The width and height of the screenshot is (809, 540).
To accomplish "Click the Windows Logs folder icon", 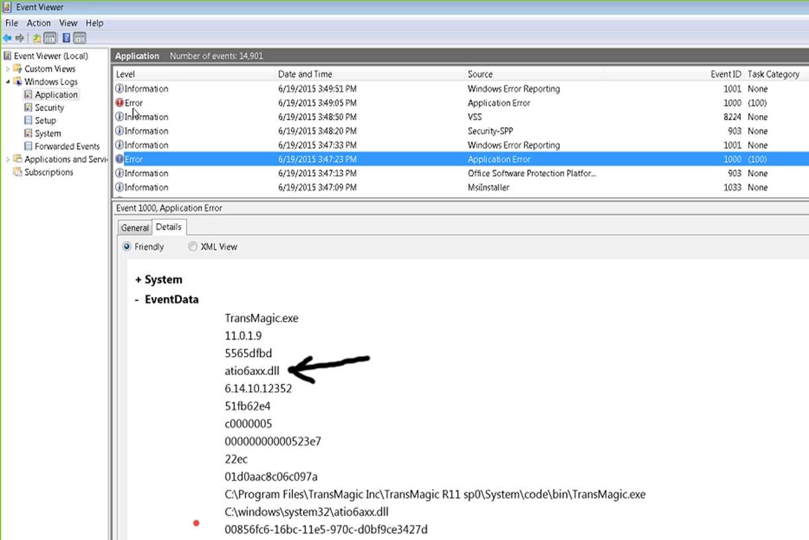I will click(18, 82).
